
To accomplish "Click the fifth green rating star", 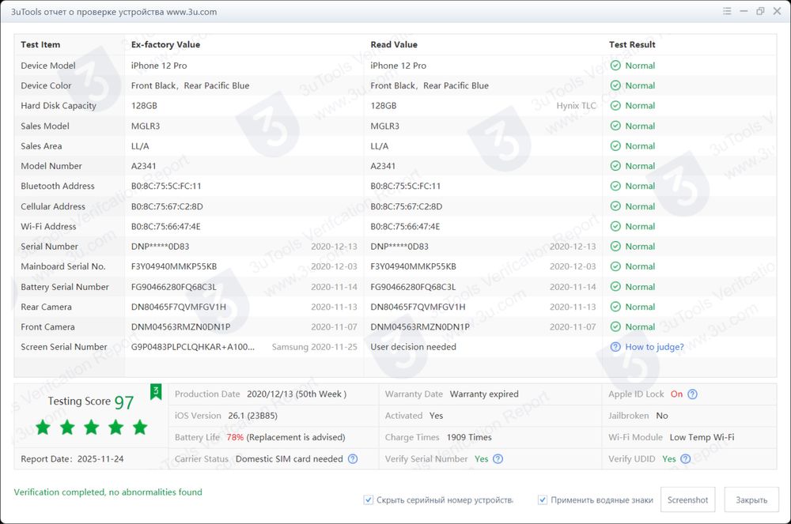I will 140,428.
